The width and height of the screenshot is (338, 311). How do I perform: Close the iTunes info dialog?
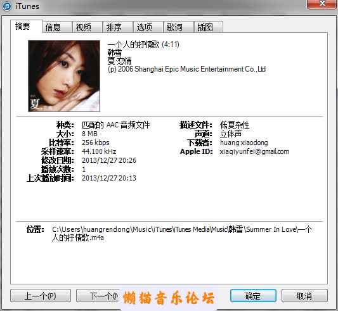tap(322, 4)
